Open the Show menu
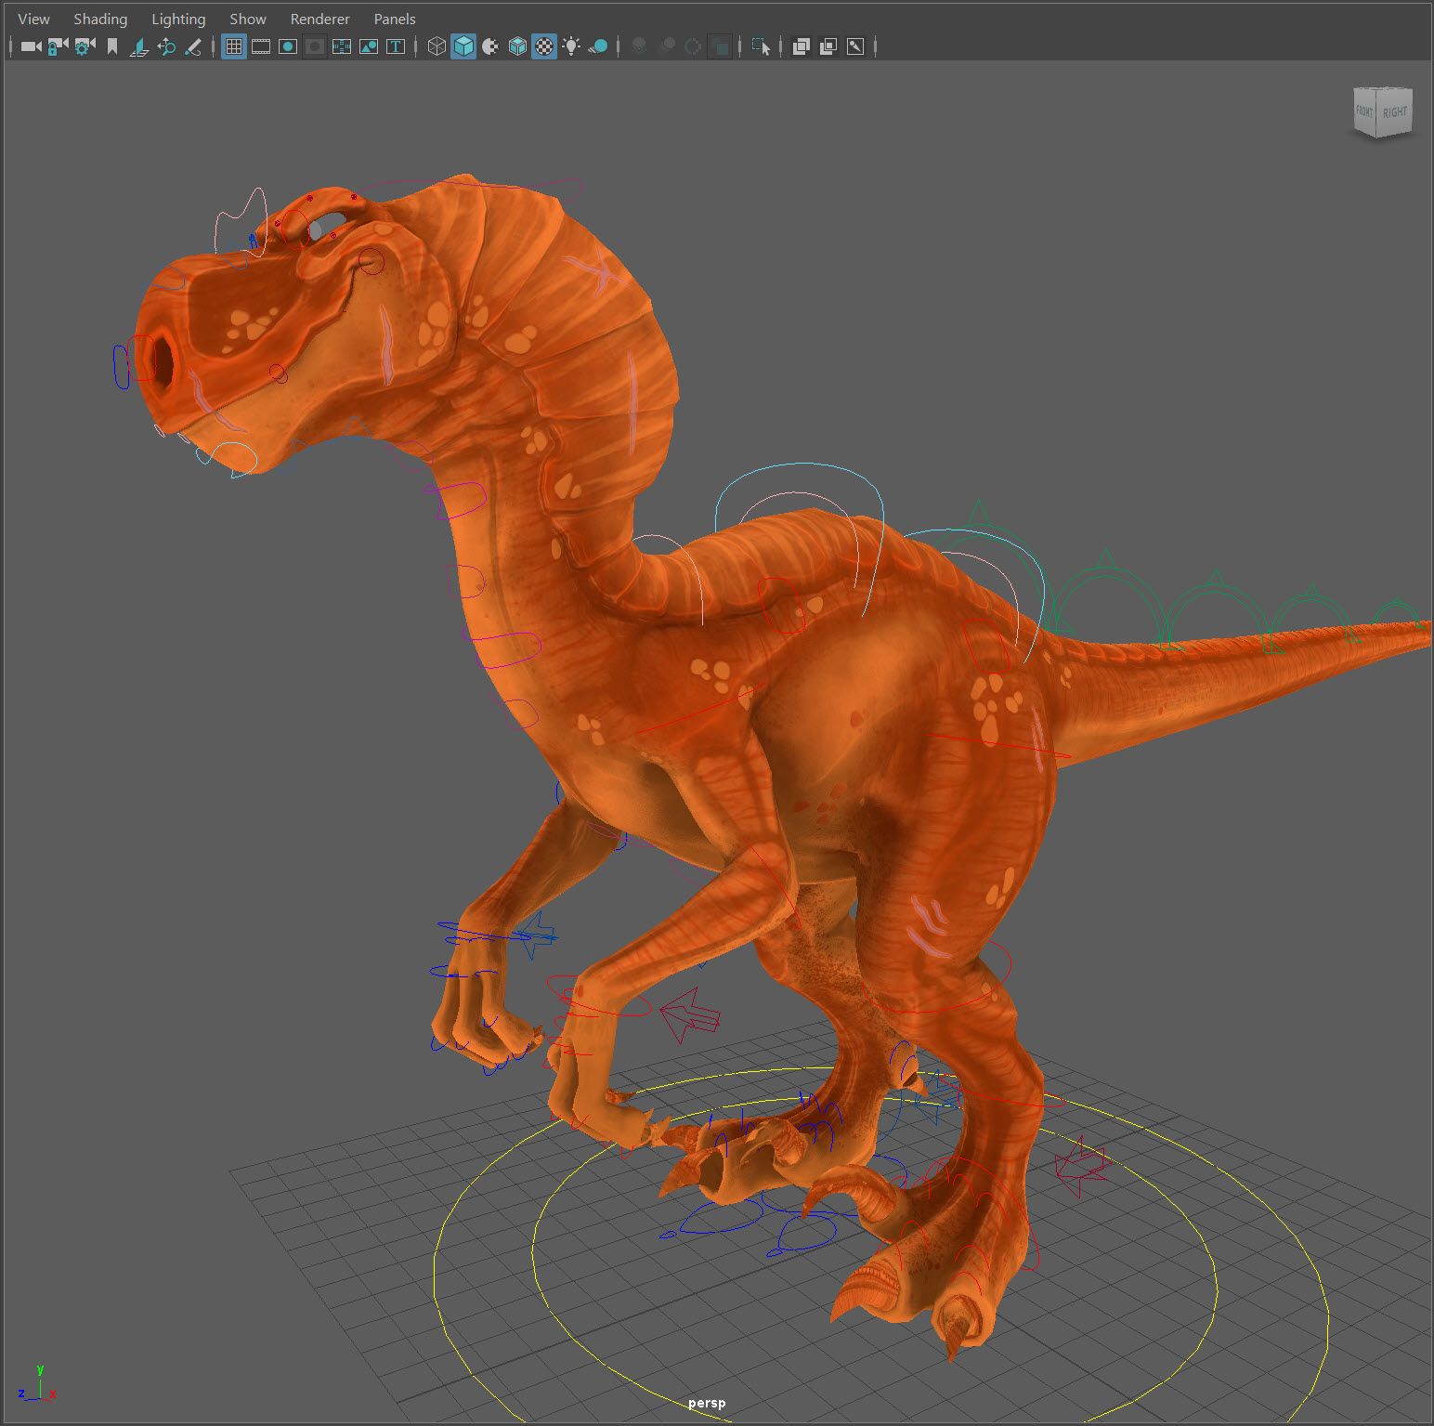The height and width of the screenshot is (1426, 1434). coord(248,19)
